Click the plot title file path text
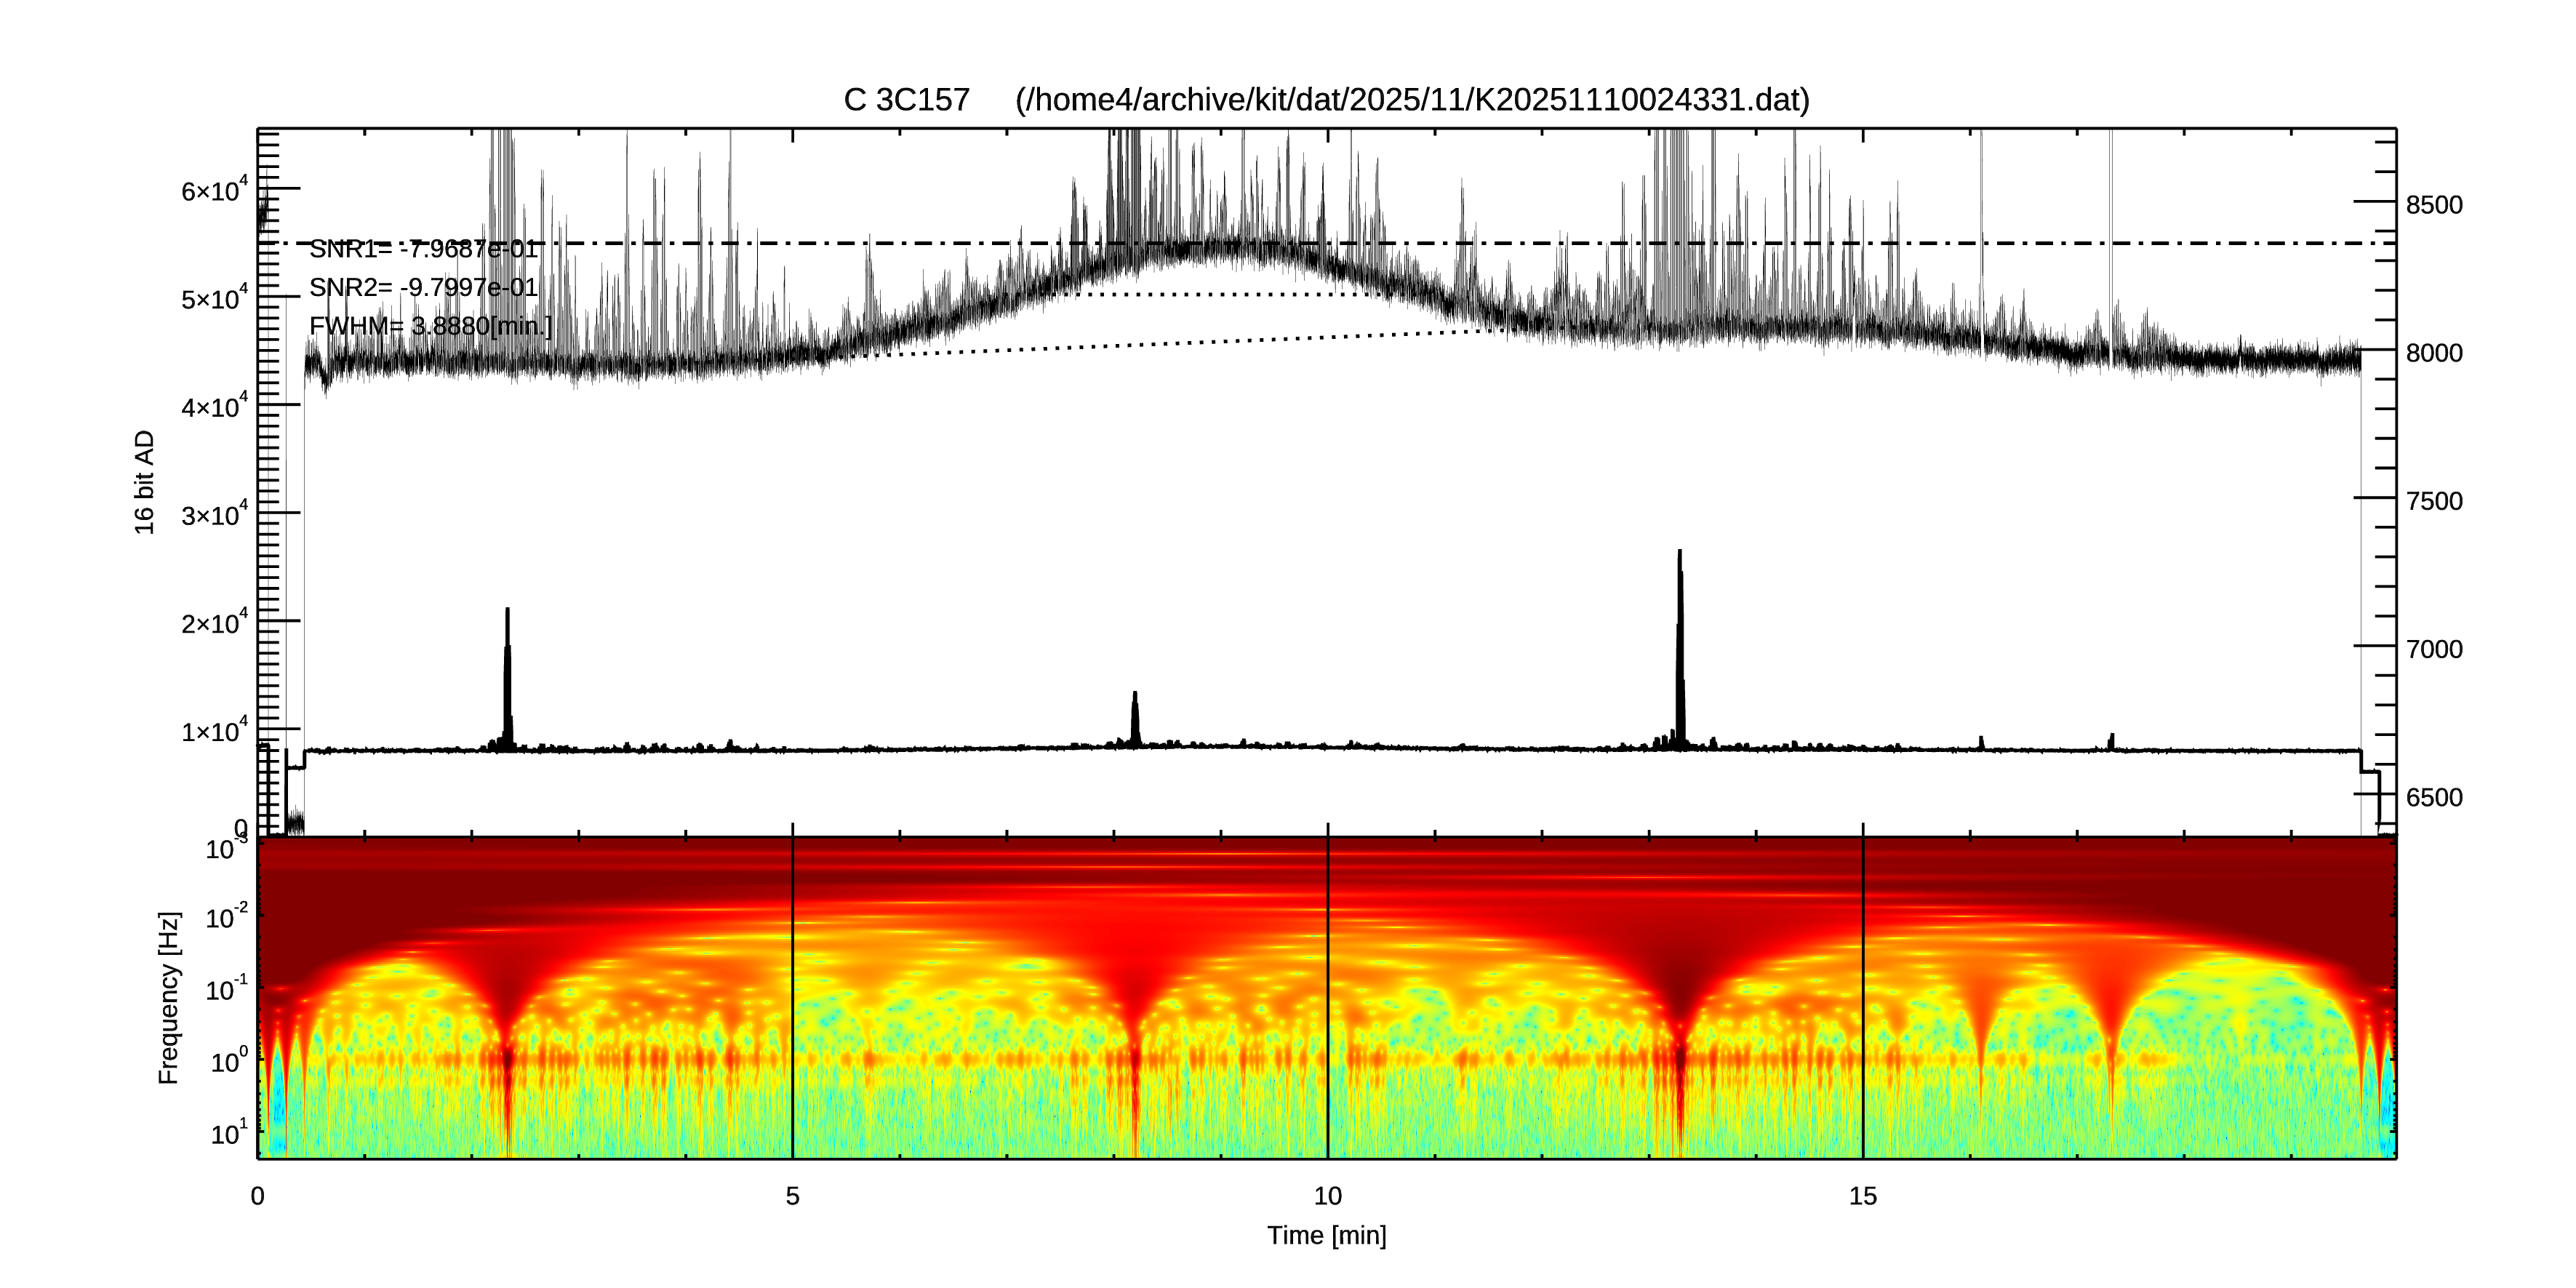The height and width of the screenshot is (1288, 2576). tap(1412, 100)
